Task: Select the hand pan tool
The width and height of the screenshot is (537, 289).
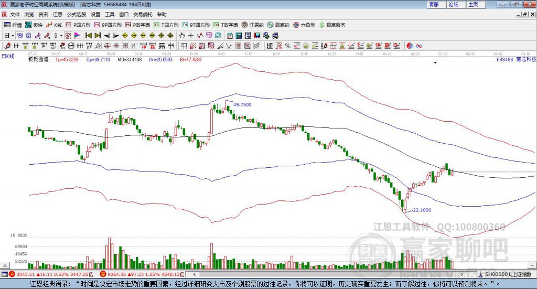Action: pos(182,36)
